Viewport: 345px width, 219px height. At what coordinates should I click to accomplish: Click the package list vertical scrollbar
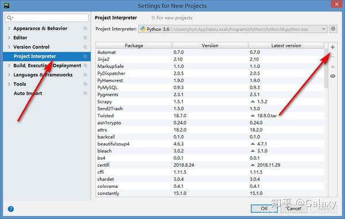pyautogui.click(x=326, y=68)
